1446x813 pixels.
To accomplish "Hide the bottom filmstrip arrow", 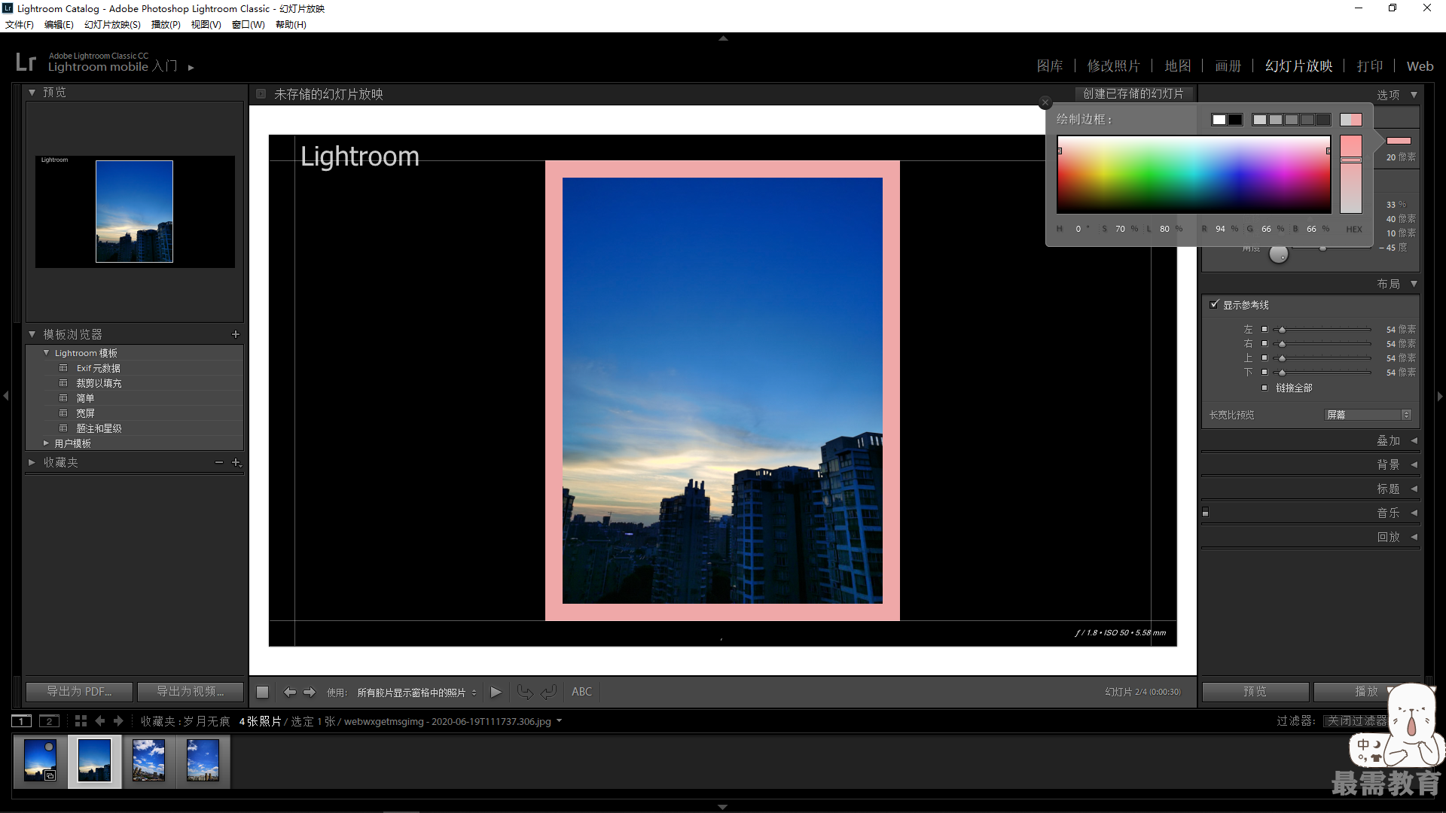I will [723, 807].
